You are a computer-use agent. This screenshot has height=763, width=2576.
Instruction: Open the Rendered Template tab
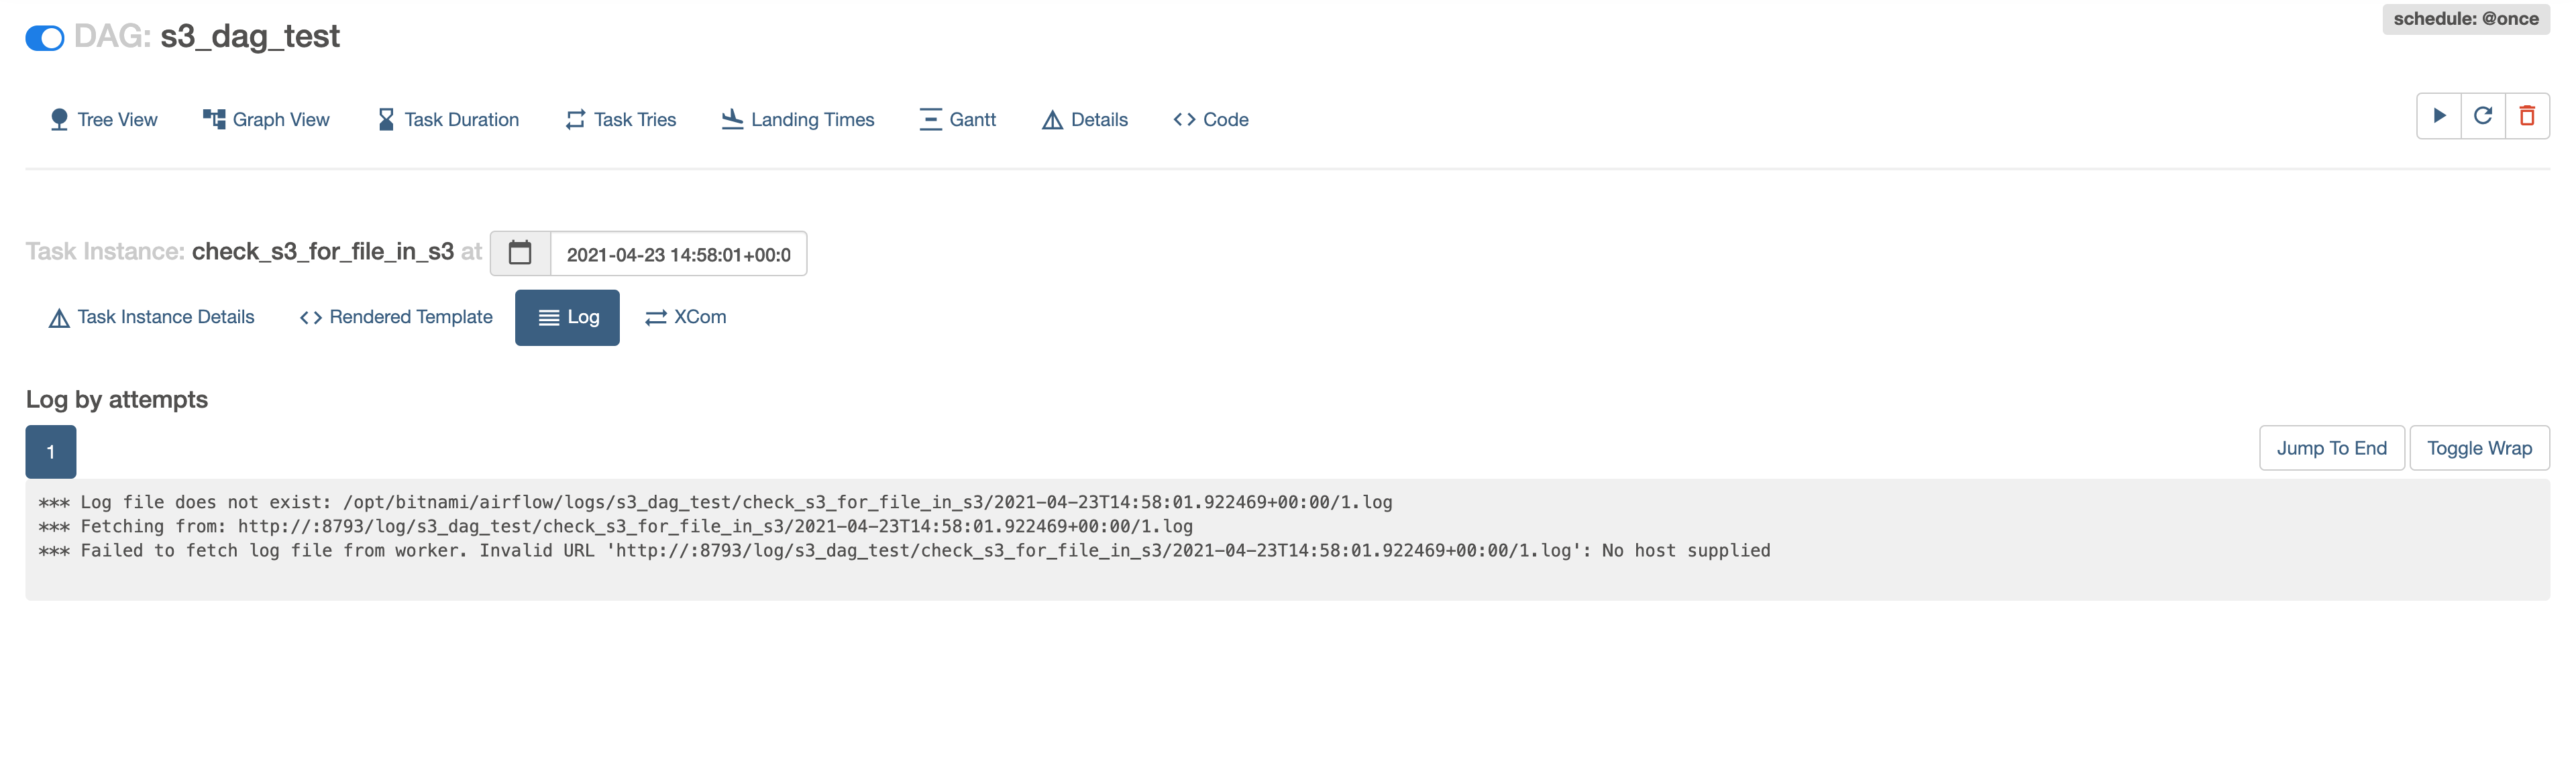click(394, 317)
